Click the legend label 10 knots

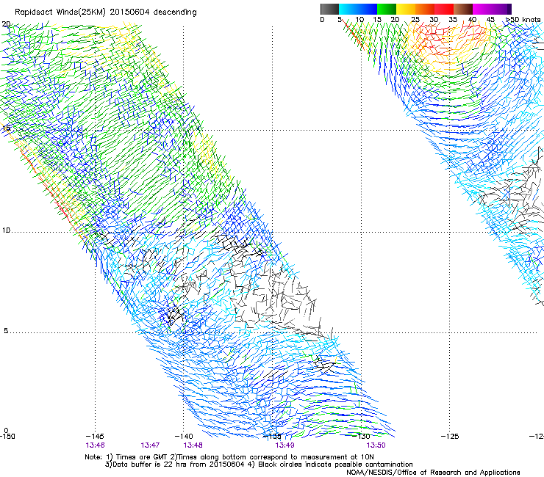point(359,20)
